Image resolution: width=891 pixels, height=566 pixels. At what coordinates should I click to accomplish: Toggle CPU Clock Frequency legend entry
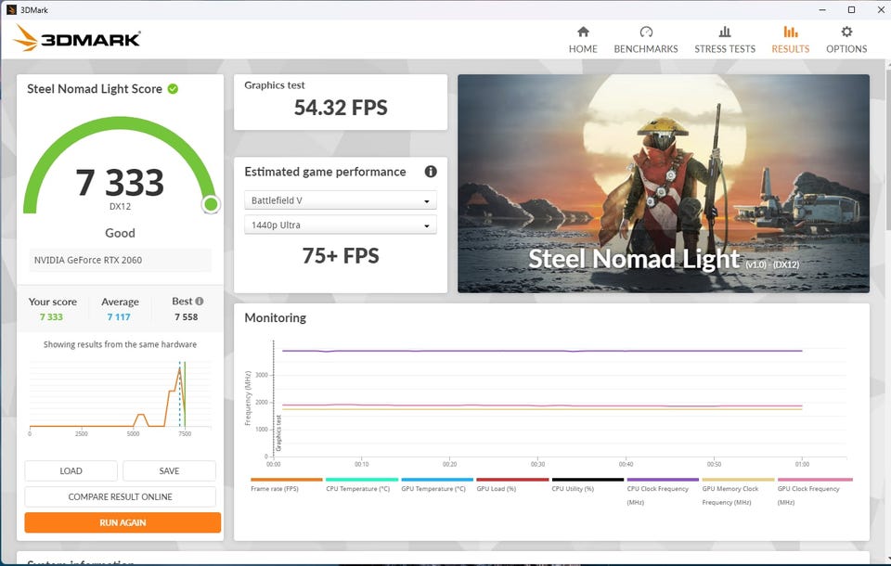(663, 492)
